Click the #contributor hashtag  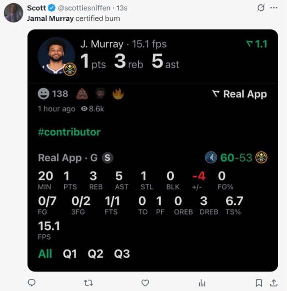point(69,132)
